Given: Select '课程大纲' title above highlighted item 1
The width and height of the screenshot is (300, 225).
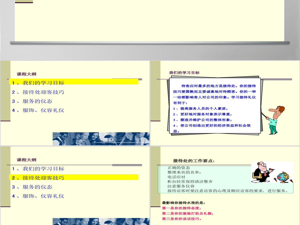Looking at the screenshot, I should point(27,74).
